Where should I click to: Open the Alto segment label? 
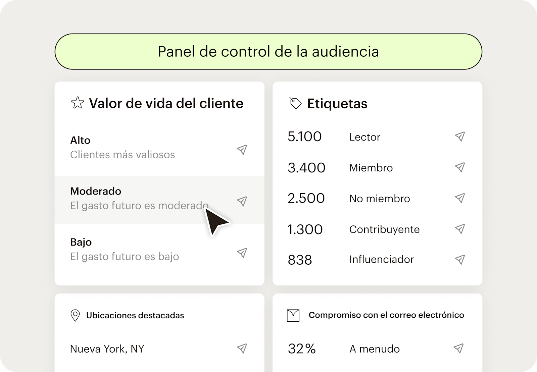[x=80, y=140]
